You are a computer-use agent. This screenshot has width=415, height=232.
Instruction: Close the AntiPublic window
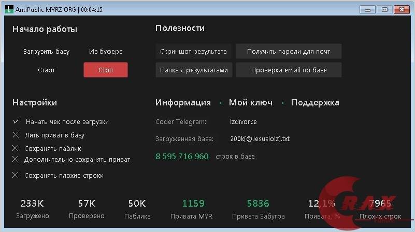(402, 10)
